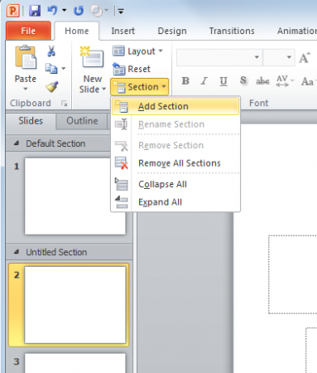The image size is (317, 373).
Task: Click the Grow Font icon
Action: click(x=305, y=58)
